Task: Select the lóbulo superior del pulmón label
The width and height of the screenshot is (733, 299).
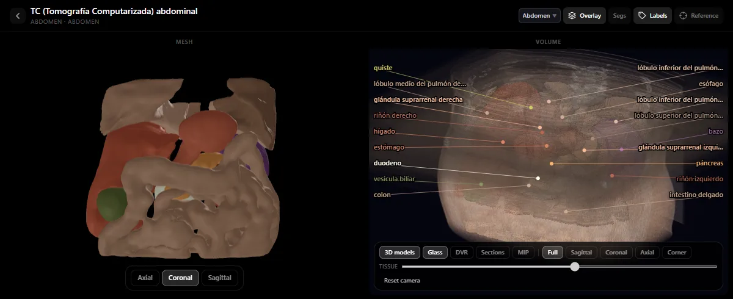Action: point(679,115)
